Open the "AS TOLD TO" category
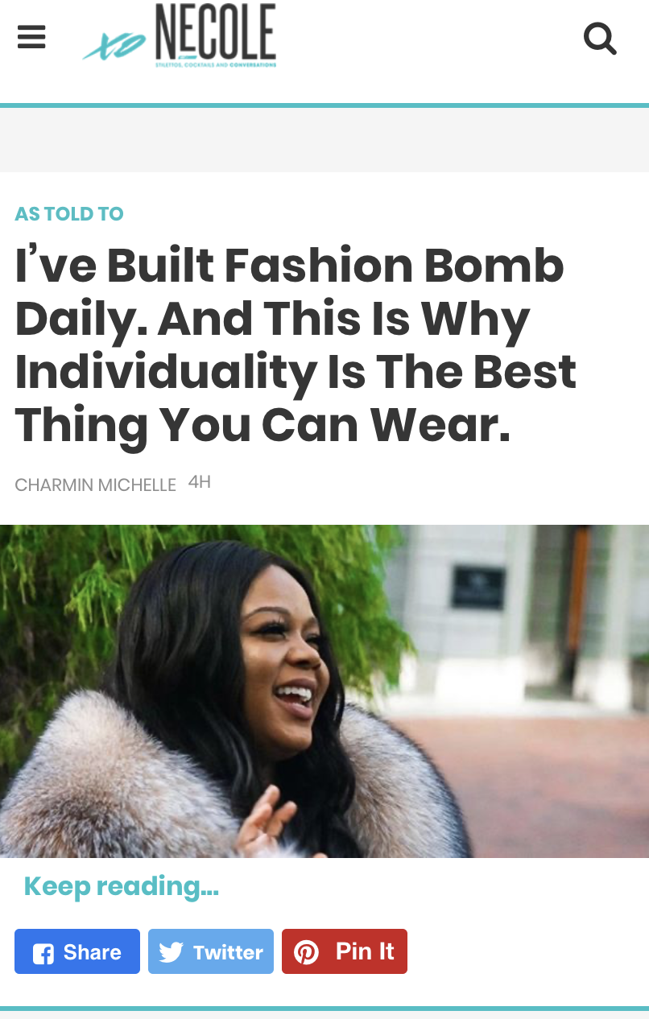 tap(69, 214)
